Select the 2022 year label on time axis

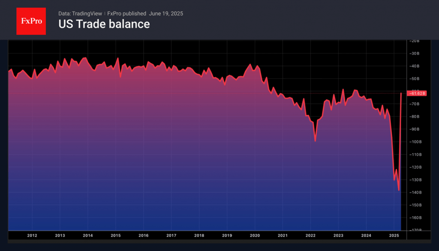[310, 236]
